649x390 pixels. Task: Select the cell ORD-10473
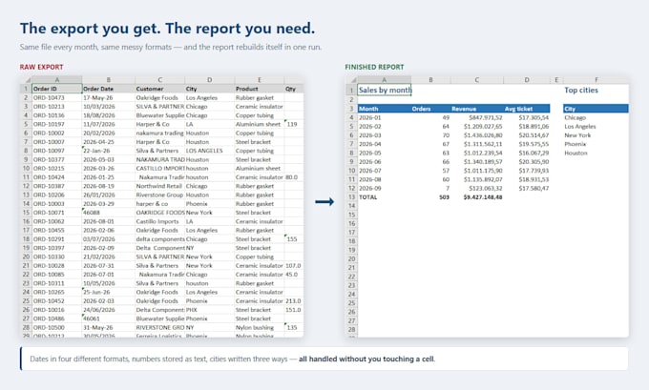coord(57,97)
